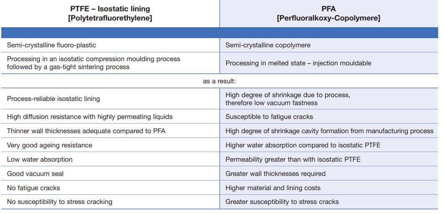The width and height of the screenshot is (444, 214).
Task: Select the 'Very good ageing resistance' cell
Action: (49, 145)
